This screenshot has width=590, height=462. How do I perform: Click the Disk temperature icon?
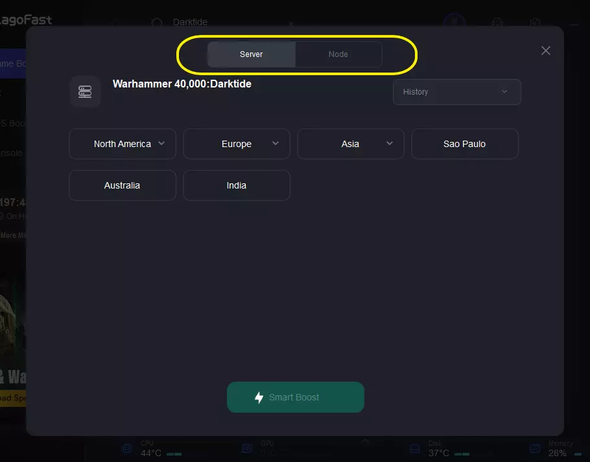[x=415, y=448]
